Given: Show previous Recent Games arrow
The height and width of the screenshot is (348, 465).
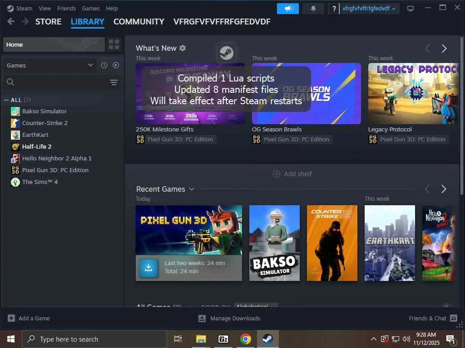Looking at the screenshot, I should (x=427, y=189).
